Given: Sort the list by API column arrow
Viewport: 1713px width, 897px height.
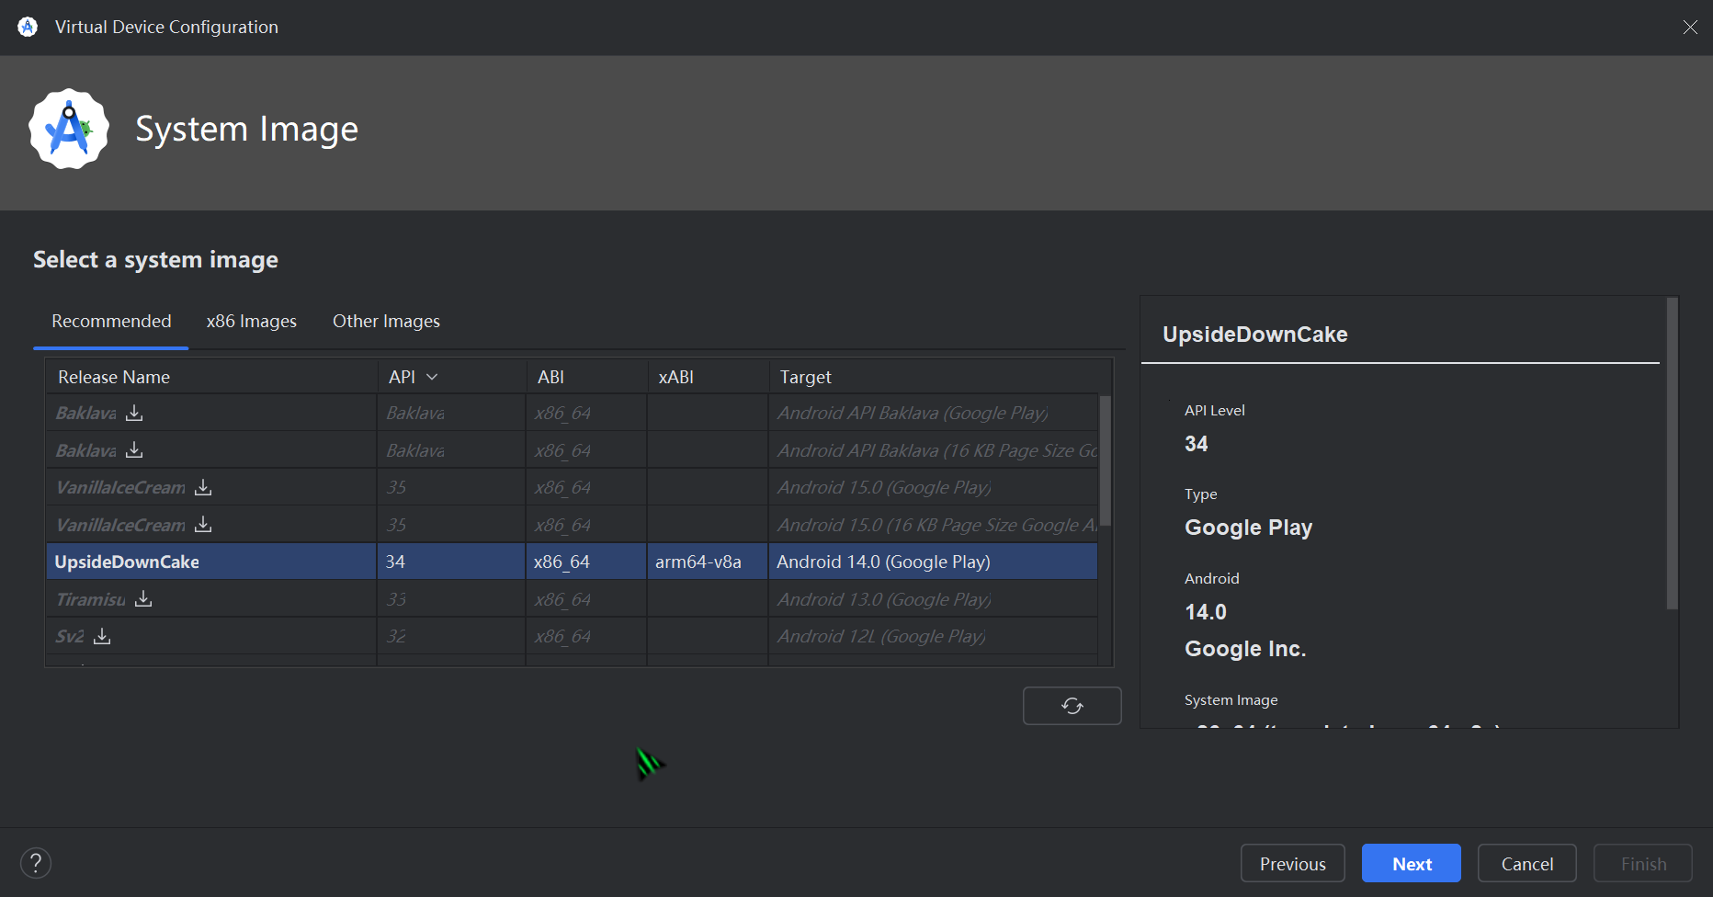Looking at the screenshot, I should (432, 377).
